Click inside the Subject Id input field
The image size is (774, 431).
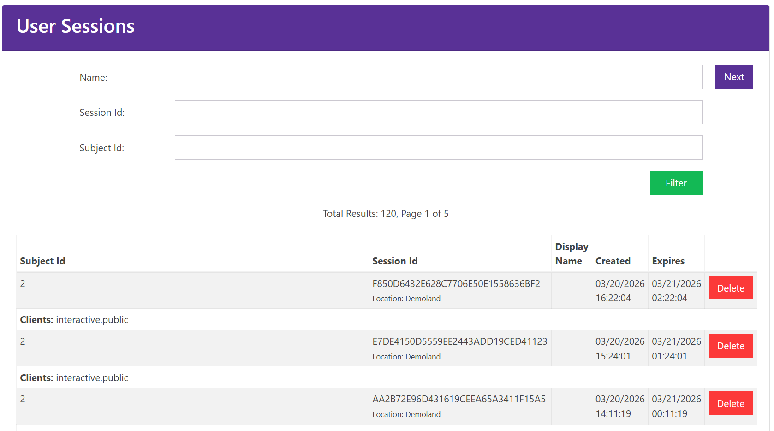[x=438, y=147]
